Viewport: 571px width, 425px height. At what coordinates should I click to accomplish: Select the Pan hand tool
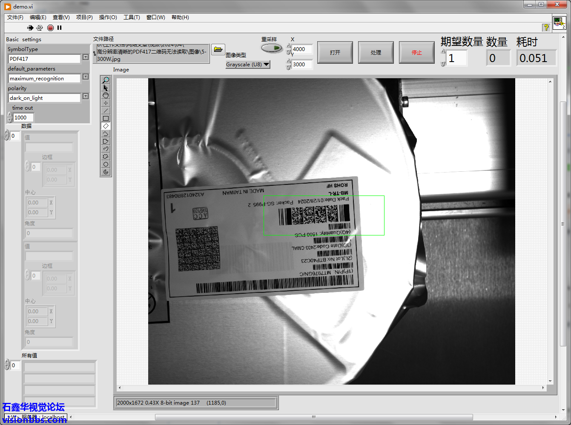click(x=106, y=95)
